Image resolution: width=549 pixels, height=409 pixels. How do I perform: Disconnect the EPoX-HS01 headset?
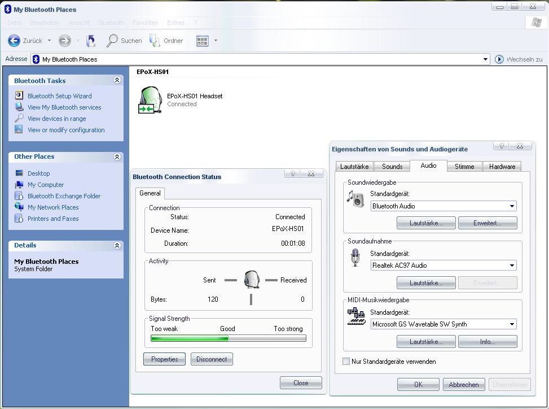click(x=212, y=359)
